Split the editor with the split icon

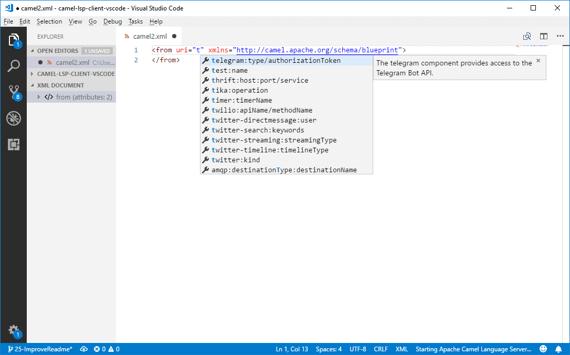543,36
